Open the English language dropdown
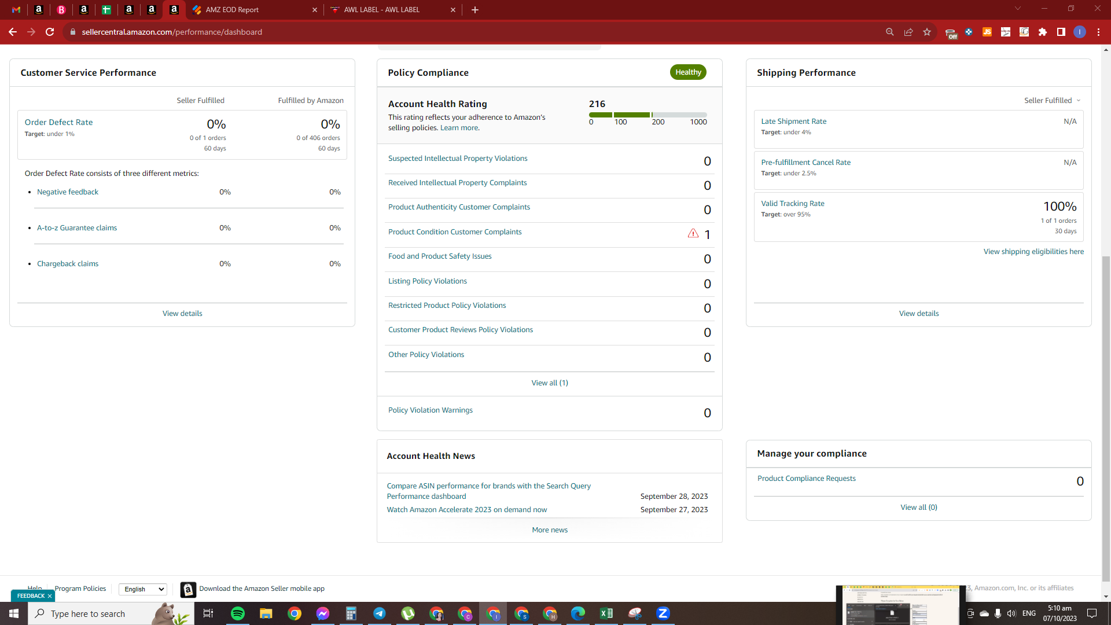This screenshot has height=625, width=1111. point(143,589)
